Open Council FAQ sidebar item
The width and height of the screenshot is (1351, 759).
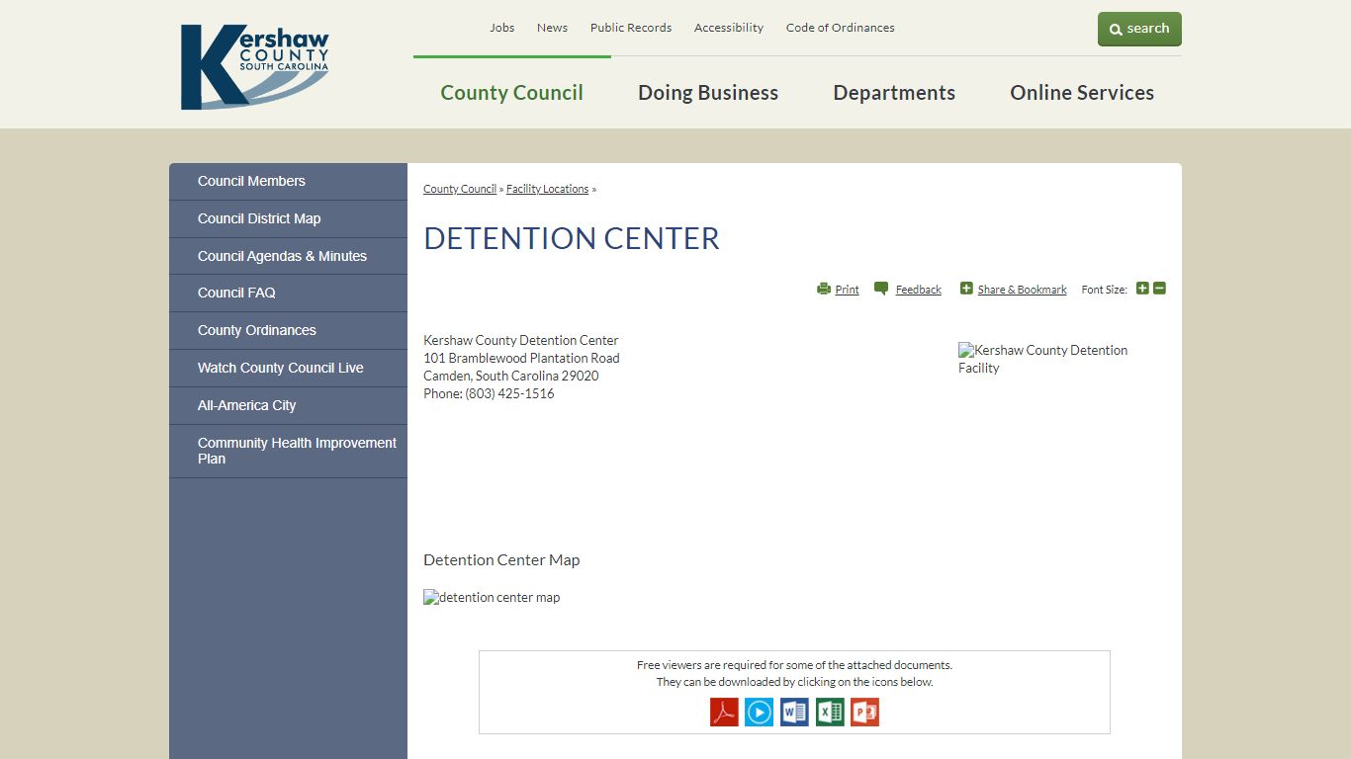[x=288, y=293]
